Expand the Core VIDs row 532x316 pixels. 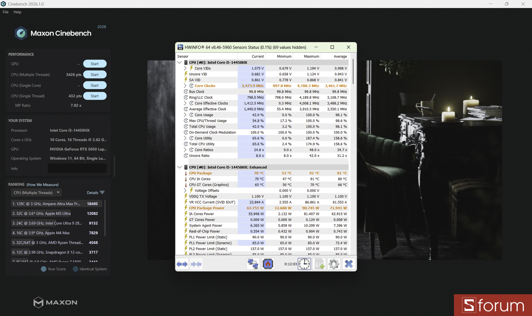pyautogui.click(x=185, y=68)
